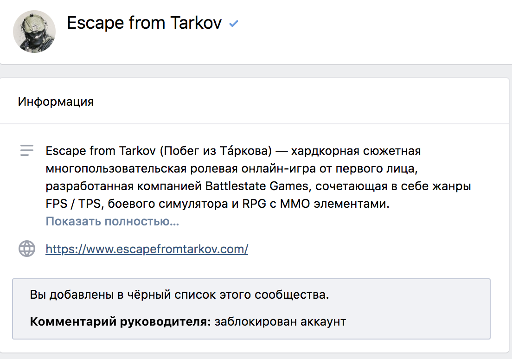Click the phrase сочетающая в себе жанры
Screen dimensions: 512x359
tap(393, 186)
